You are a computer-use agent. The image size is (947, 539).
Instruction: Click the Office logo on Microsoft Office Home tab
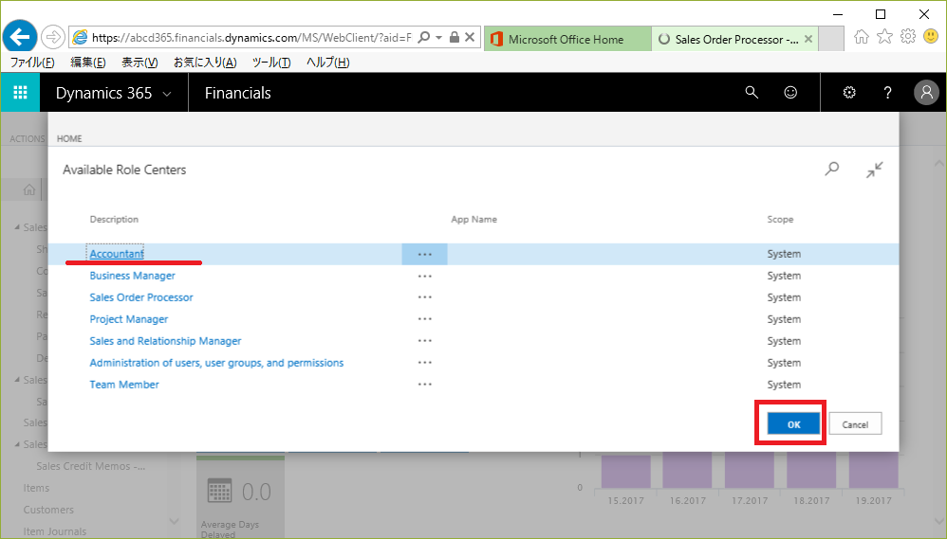pyautogui.click(x=496, y=39)
